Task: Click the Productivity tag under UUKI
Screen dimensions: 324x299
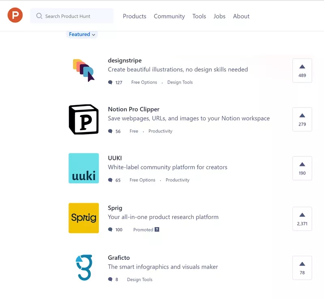Action: (177, 180)
